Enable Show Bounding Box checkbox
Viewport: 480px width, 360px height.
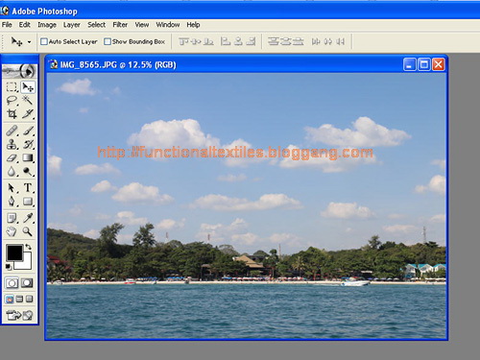click(x=108, y=41)
